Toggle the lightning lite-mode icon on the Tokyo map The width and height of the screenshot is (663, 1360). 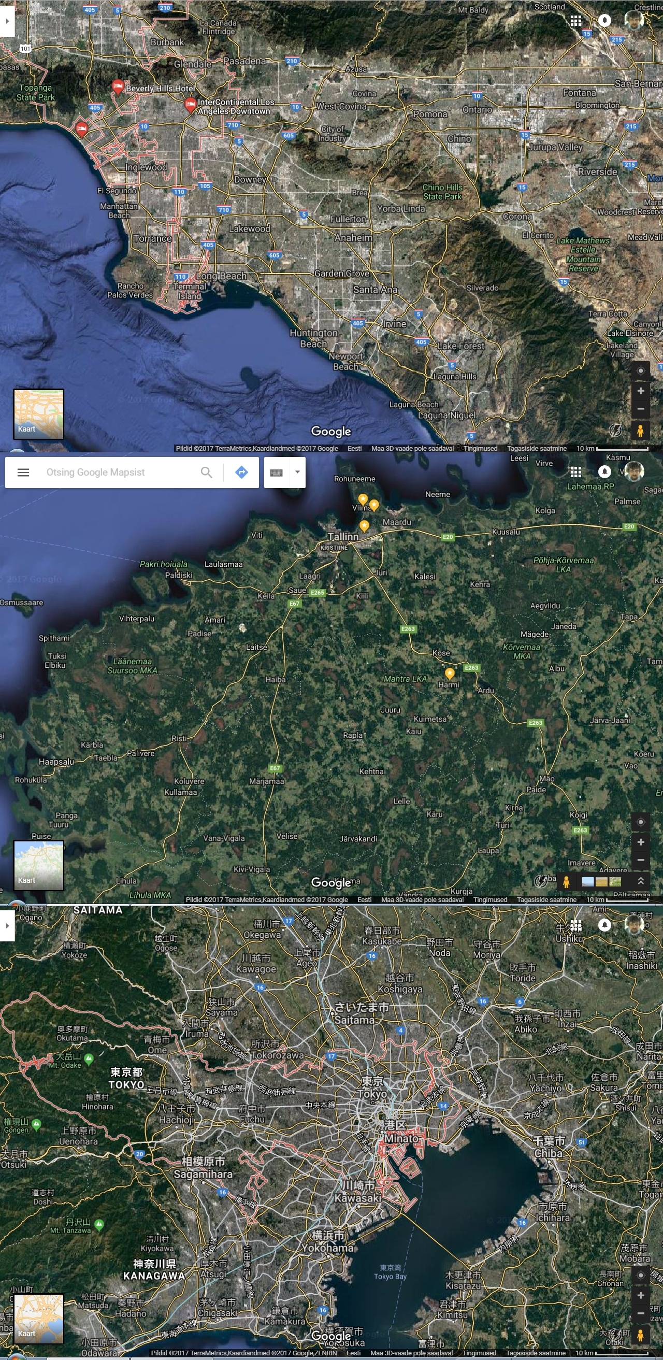point(615,1334)
